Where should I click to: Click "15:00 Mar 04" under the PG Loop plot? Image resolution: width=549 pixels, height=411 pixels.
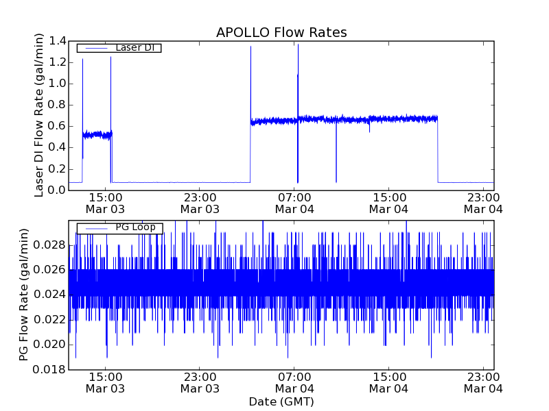pyautogui.click(x=389, y=383)
